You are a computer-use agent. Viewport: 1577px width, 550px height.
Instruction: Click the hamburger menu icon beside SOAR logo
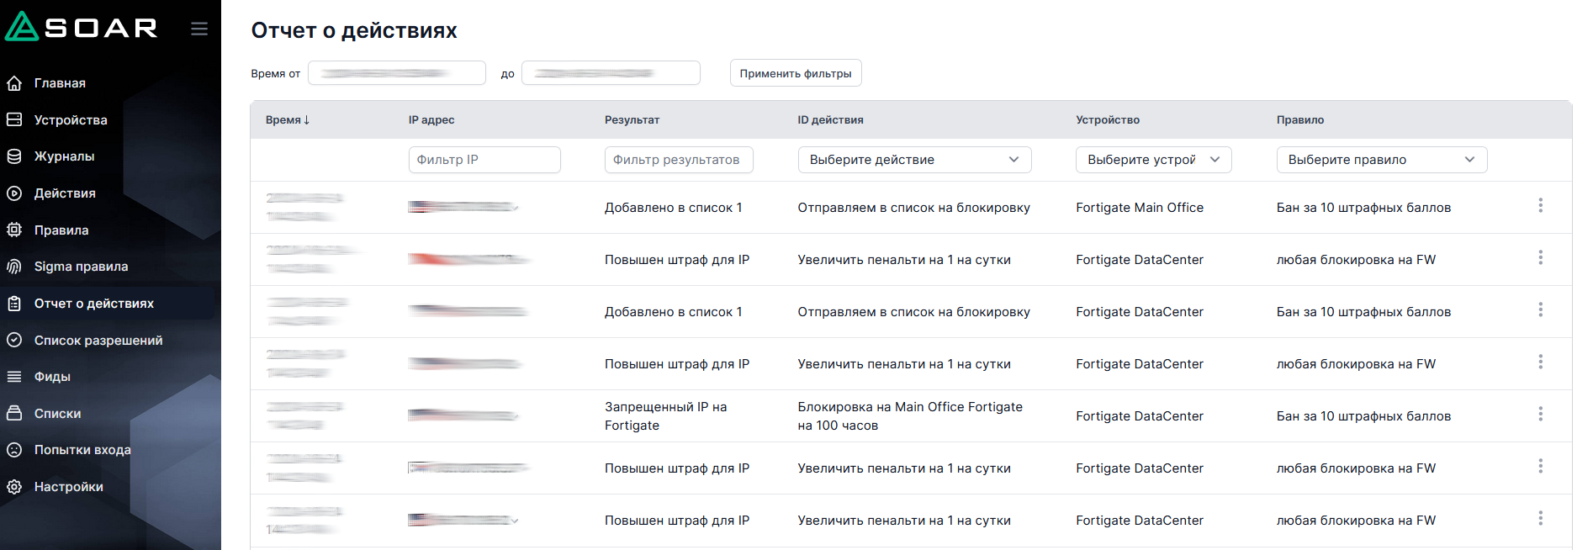tap(199, 29)
